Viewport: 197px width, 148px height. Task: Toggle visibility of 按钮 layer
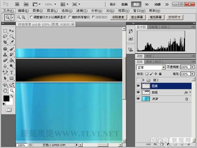coord(138,92)
